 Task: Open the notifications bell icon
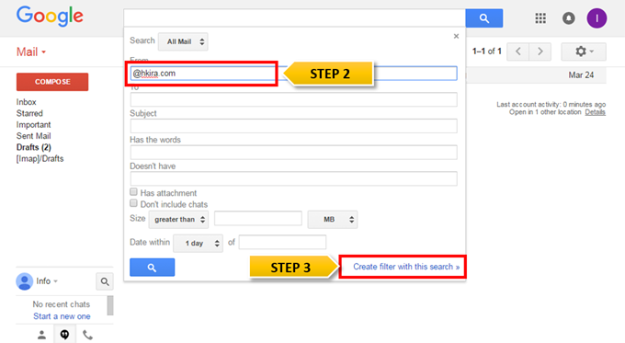tap(568, 18)
